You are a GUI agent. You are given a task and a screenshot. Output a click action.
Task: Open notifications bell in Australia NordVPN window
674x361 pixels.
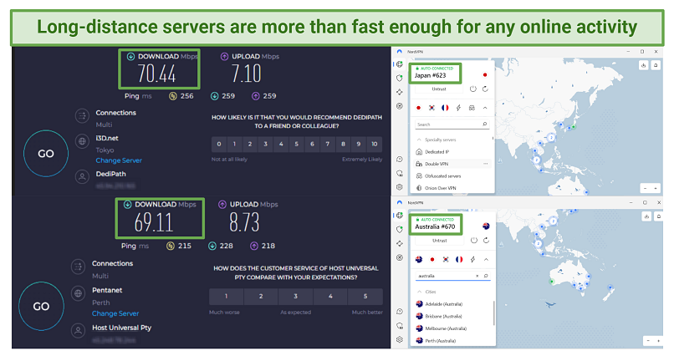tap(658, 216)
